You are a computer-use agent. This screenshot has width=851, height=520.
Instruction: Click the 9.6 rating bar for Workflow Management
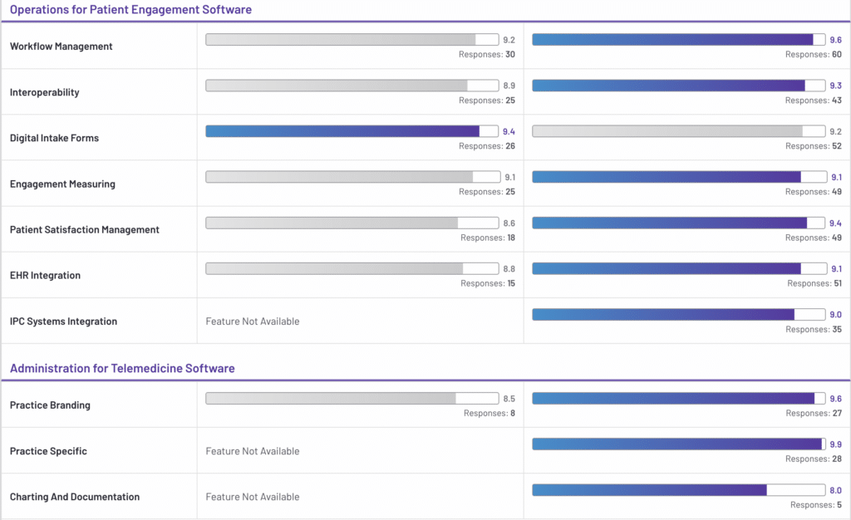[678, 40]
